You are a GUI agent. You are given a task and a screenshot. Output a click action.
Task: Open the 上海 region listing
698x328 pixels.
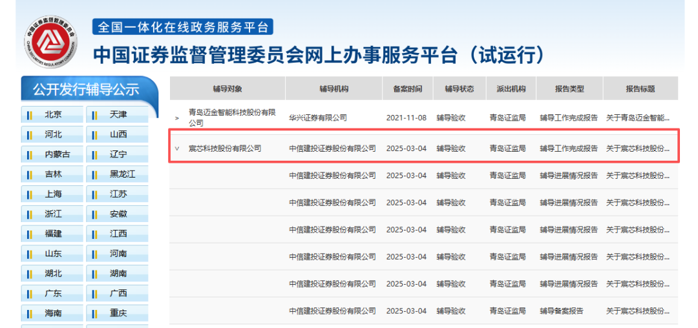click(x=52, y=194)
